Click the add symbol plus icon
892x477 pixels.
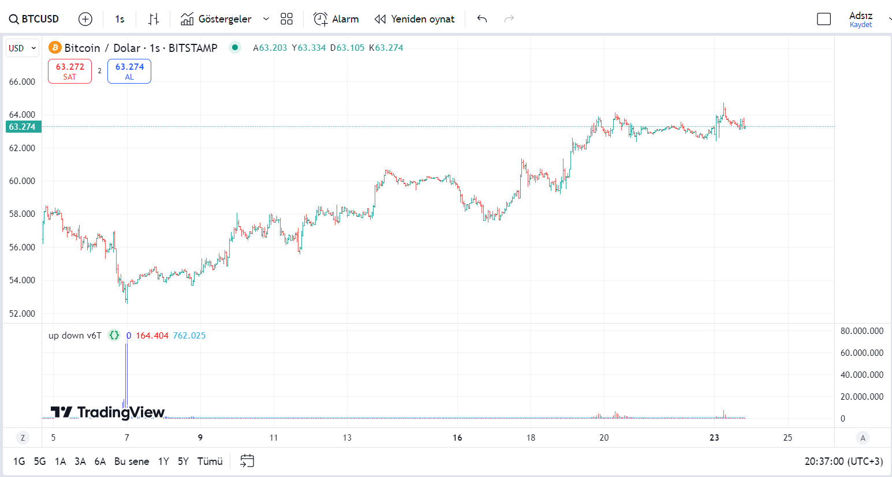pyautogui.click(x=85, y=19)
